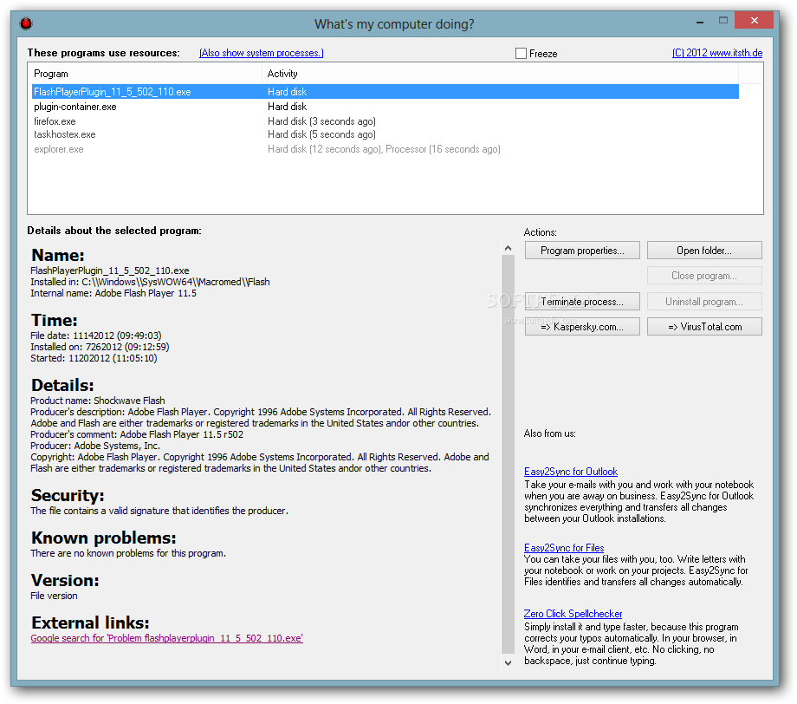Click details scrollbar up arrow
This screenshot has height=704, width=797.
(x=508, y=248)
